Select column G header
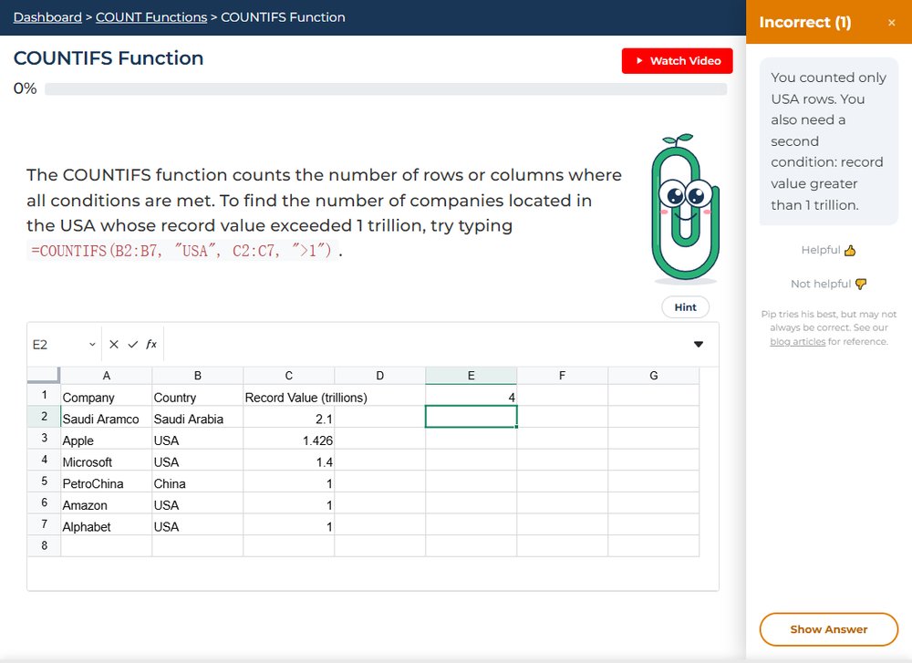The width and height of the screenshot is (912, 663). (654, 376)
